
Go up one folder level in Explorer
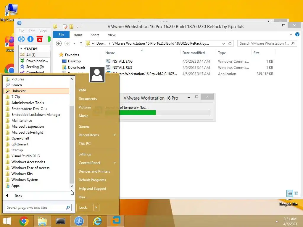coord(81,43)
